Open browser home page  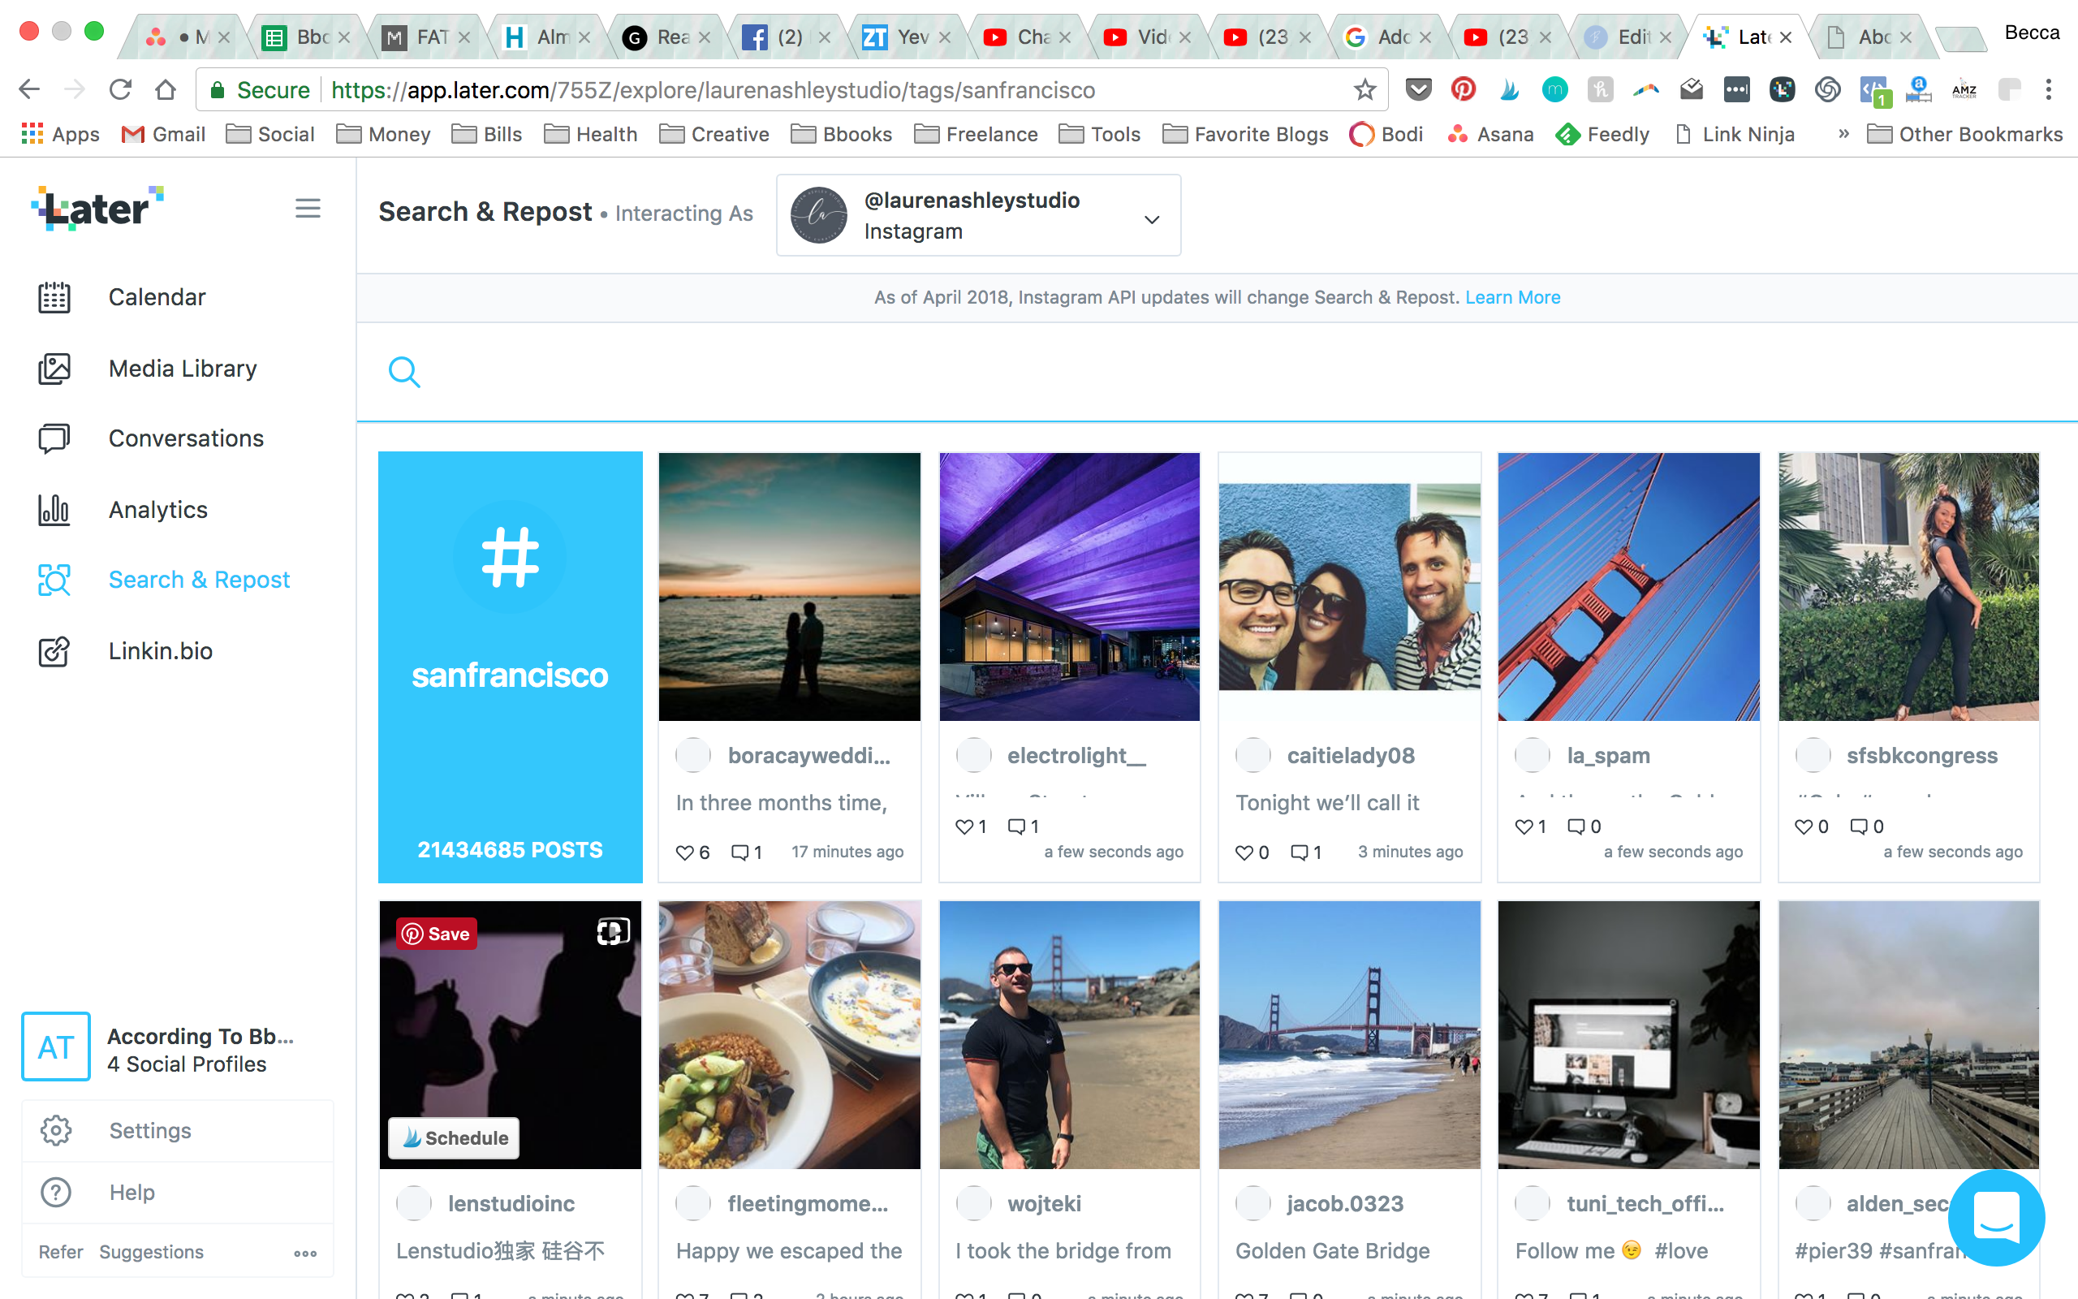click(x=165, y=89)
